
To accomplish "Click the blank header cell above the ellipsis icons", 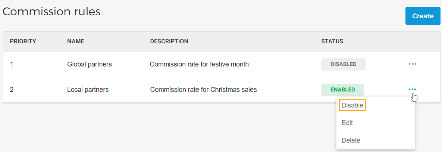I will click(x=412, y=41).
